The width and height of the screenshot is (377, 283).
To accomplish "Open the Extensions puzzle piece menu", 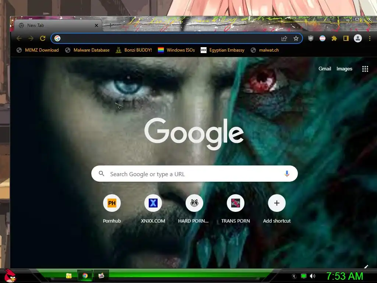I will tap(334, 38).
